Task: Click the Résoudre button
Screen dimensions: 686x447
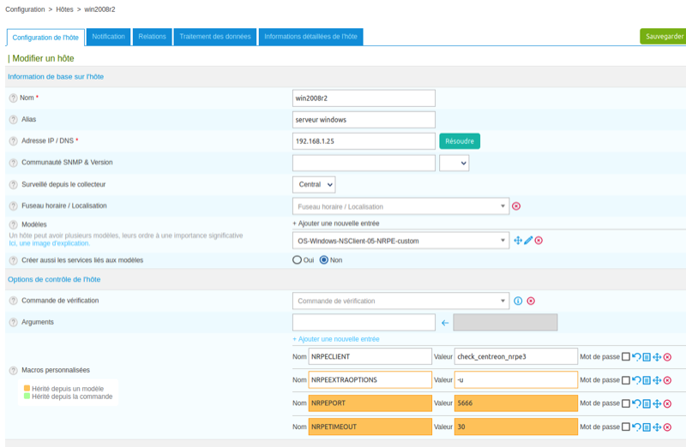Action: [460, 140]
